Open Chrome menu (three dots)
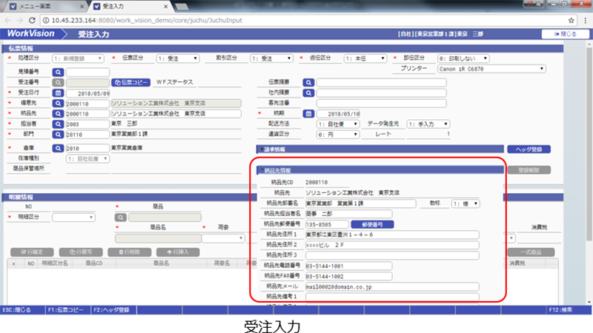 pyautogui.click(x=585, y=21)
